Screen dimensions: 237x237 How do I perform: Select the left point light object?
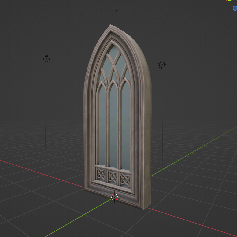click(x=46, y=59)
